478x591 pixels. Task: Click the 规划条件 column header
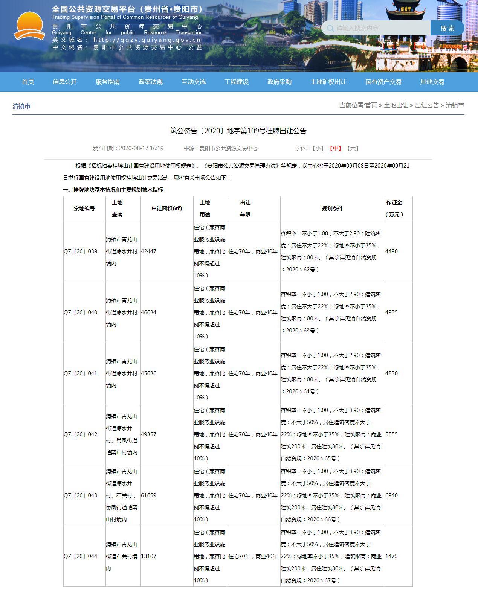pyautogui.click(x=332, y=209)
